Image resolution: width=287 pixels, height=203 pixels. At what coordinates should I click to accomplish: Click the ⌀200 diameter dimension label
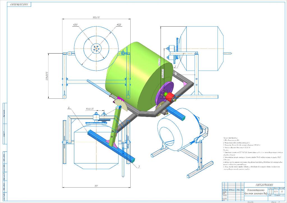coord(75,25)
